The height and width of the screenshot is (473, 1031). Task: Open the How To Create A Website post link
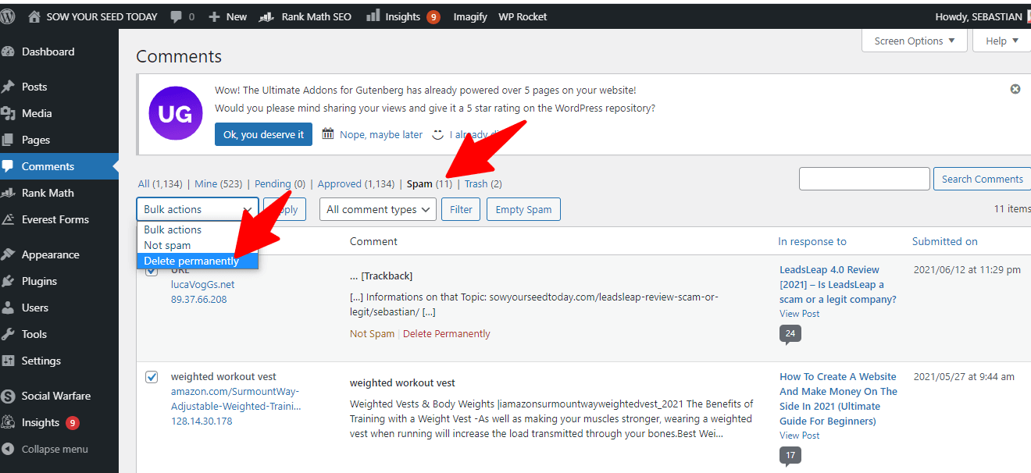838,399
